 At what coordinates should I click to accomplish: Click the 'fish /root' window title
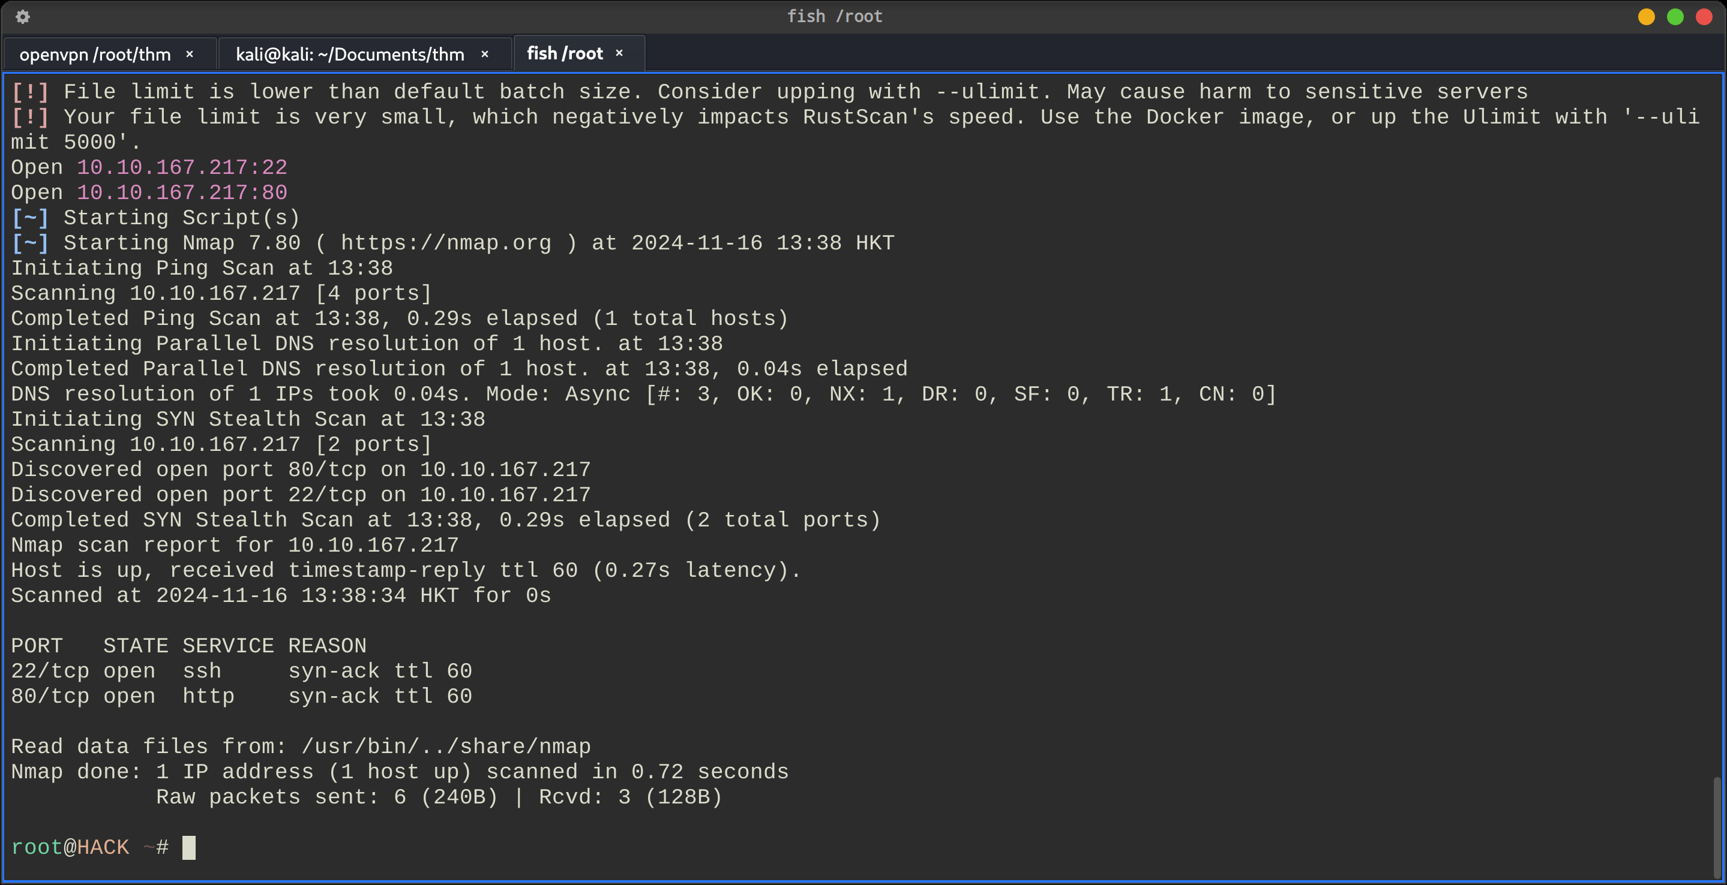tap(835, 16)
